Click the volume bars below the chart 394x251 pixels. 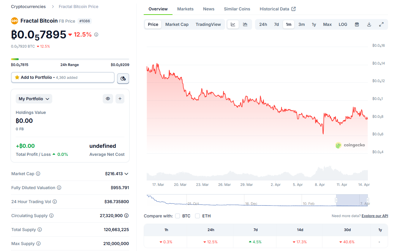[x=257, y=174]
